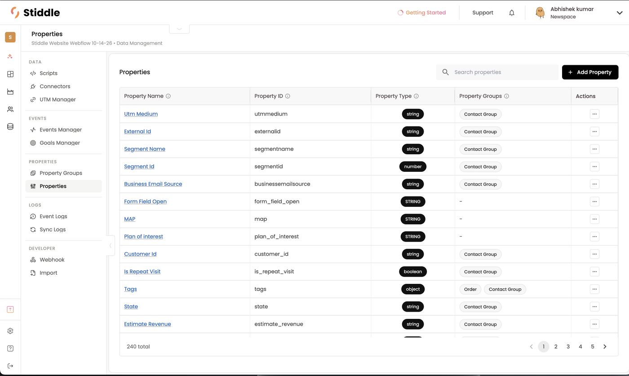
Task: Click the Stiddle logo
Action: click(35, 13)
